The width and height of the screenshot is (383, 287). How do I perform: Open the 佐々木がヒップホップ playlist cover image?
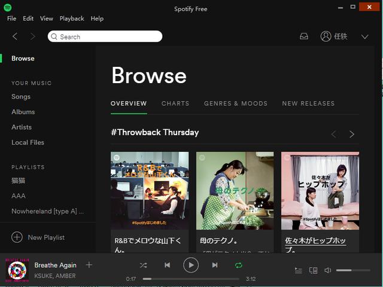click(x=320, y=191)
